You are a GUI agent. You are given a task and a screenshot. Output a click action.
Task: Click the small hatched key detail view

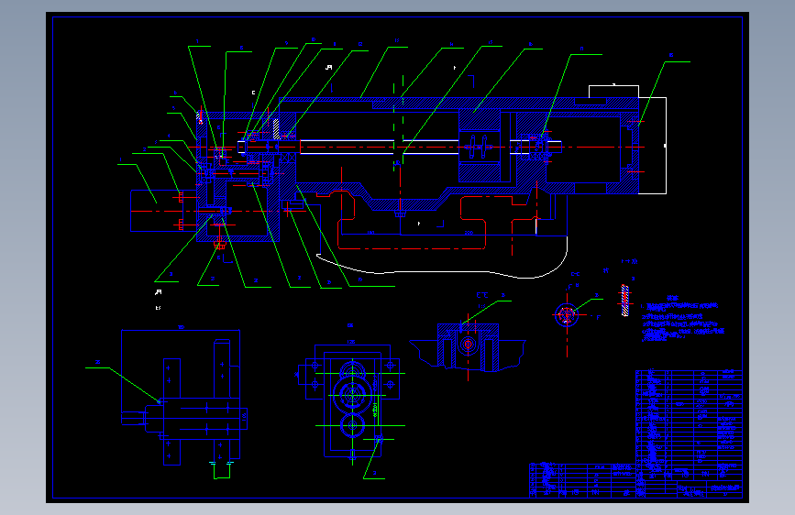point(624,301)
